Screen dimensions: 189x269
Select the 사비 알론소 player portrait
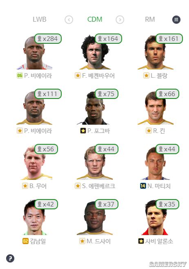pyautogui.click(x=155, y=218)
